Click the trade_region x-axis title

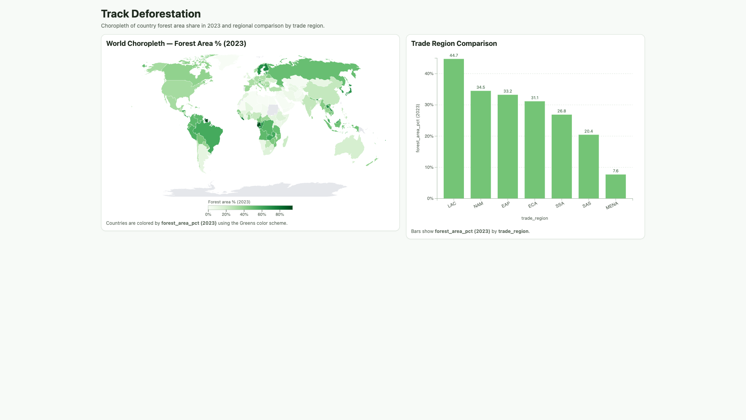pyautogui.click(x=535, y=218)
